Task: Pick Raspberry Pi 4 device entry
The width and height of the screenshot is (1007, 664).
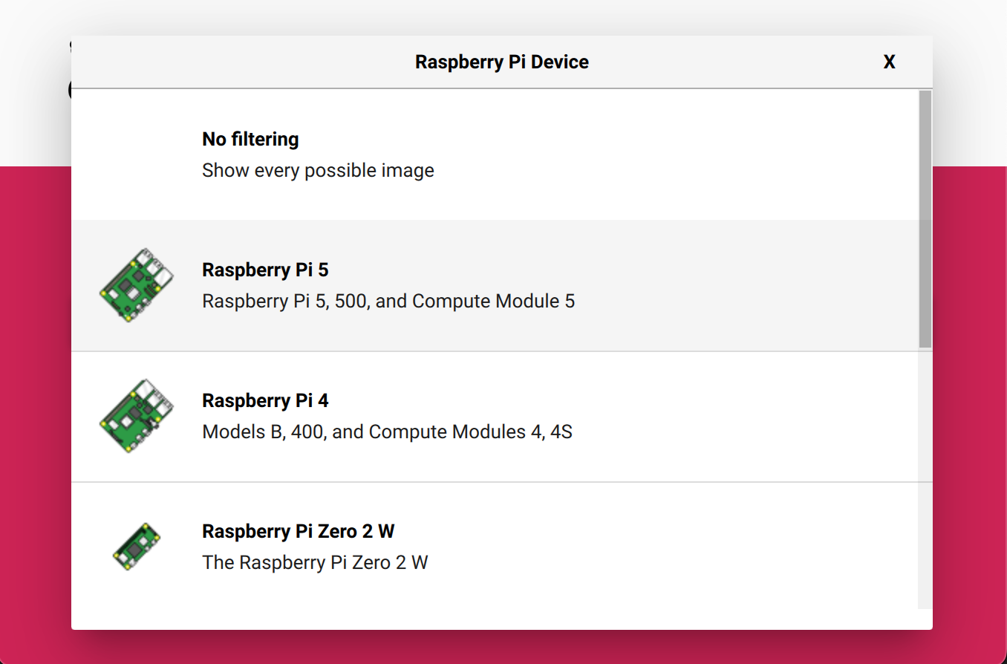Action: point(495,417)
